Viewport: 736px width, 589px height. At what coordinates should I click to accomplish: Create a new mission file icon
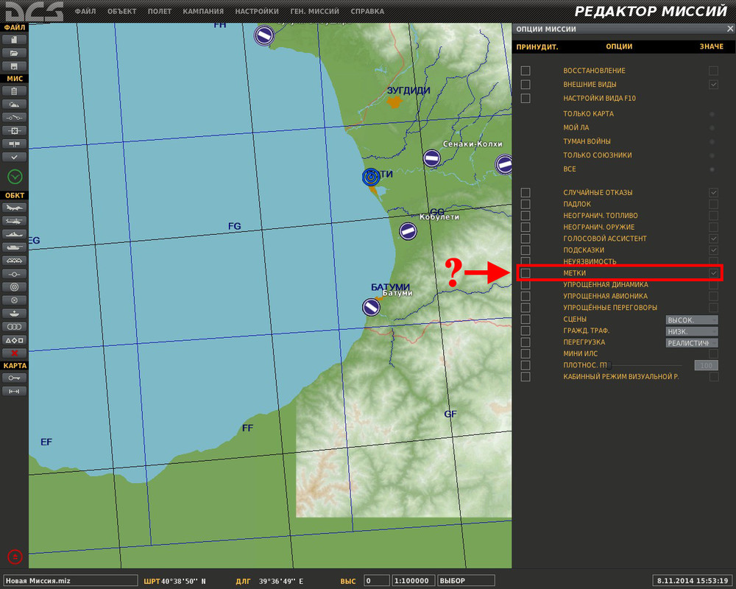14,40
